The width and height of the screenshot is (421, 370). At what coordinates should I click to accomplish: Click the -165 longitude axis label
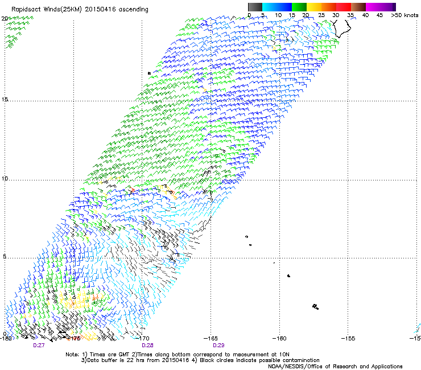coord(210,338)
